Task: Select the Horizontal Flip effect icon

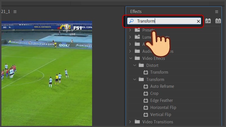Action: (146, 108)
